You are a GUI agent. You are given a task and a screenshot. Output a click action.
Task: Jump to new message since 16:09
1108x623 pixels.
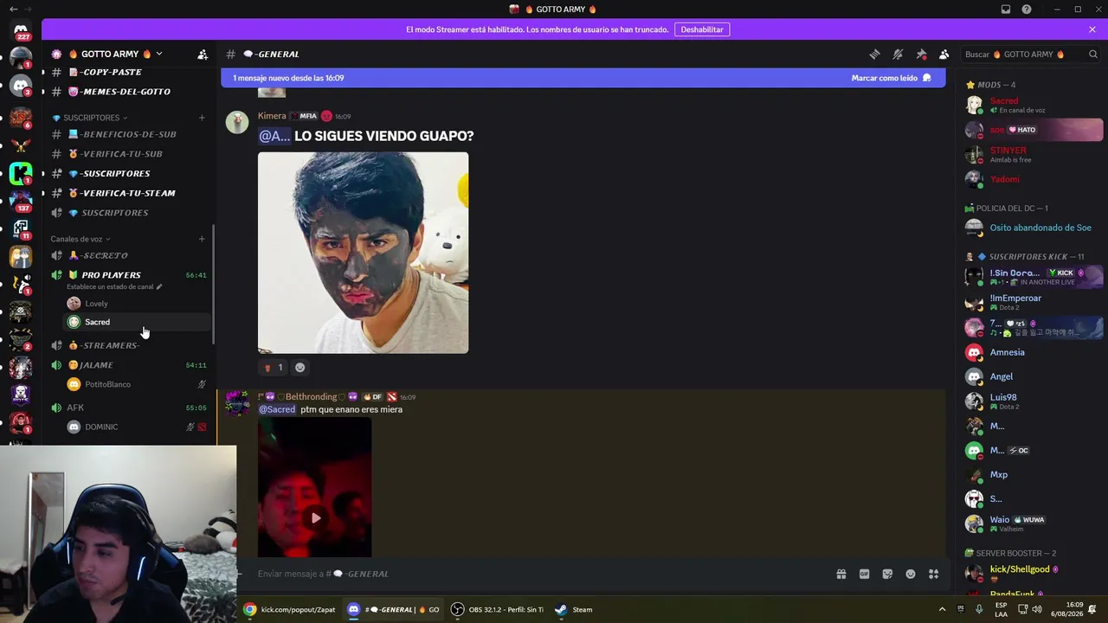(x=288, y=78)
